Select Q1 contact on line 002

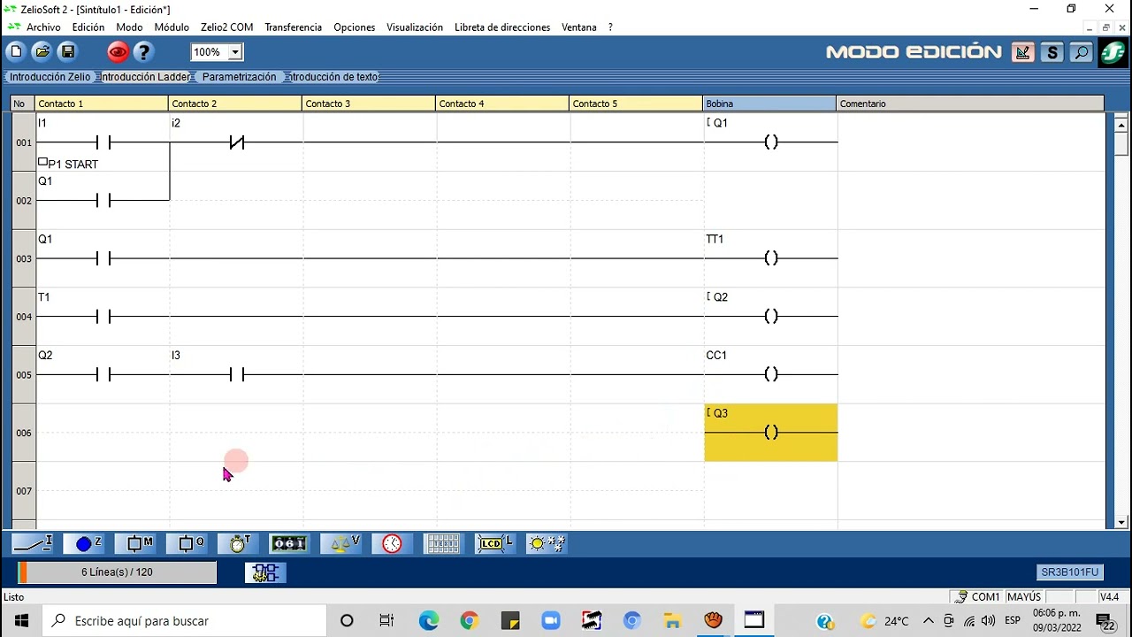(x=103, y=201)
